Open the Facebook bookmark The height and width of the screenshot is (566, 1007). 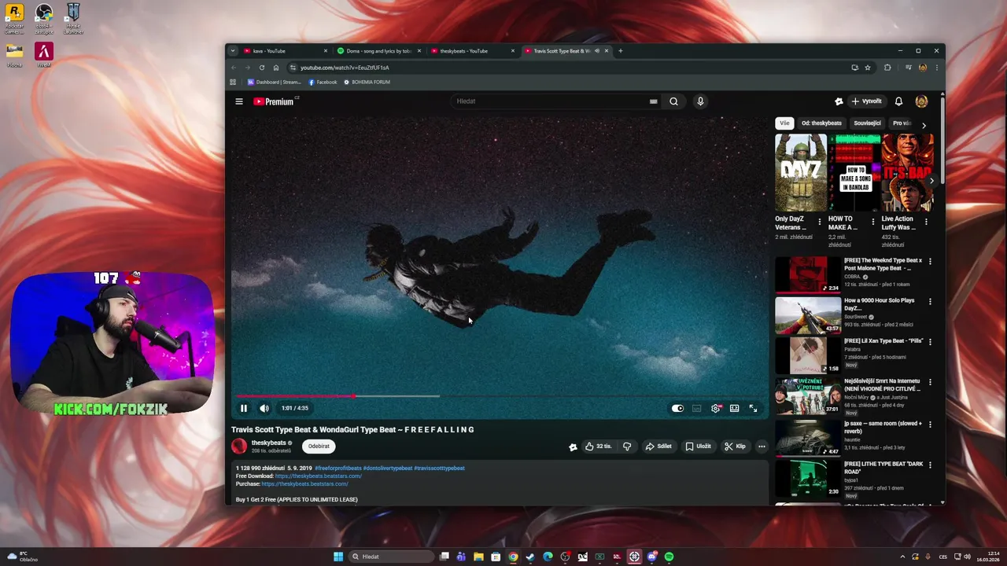point(323,83)
